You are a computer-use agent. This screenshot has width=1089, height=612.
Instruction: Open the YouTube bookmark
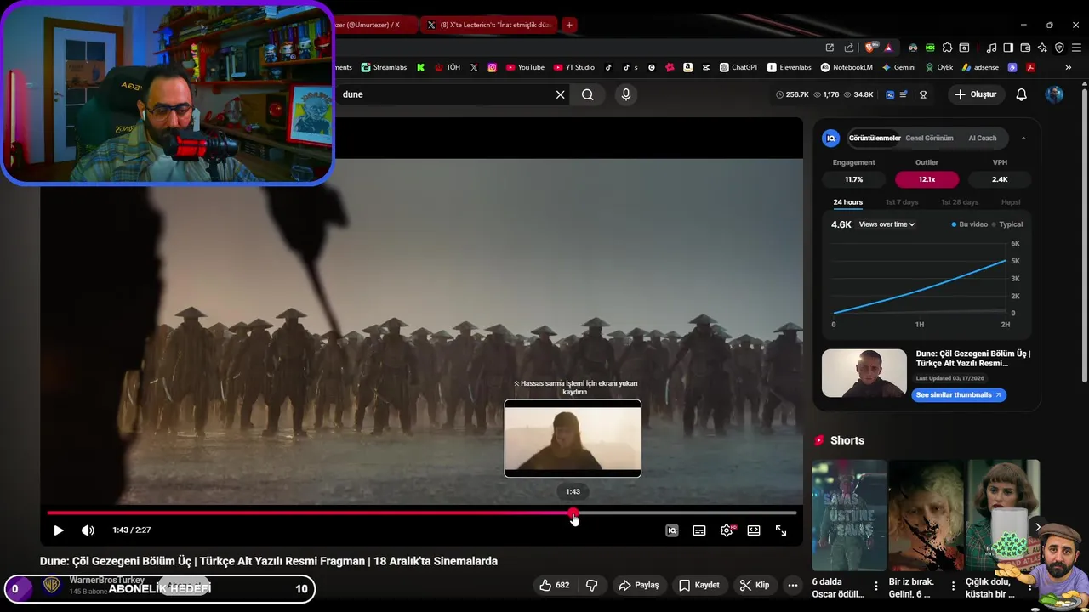(525, 67)
